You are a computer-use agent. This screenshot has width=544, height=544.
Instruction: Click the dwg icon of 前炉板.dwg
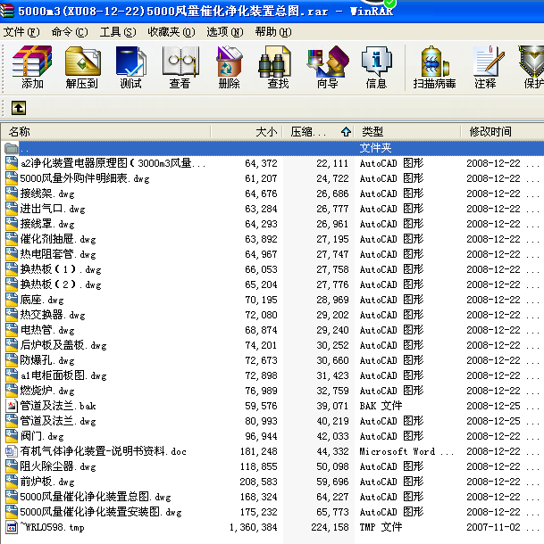coord(12,482)
